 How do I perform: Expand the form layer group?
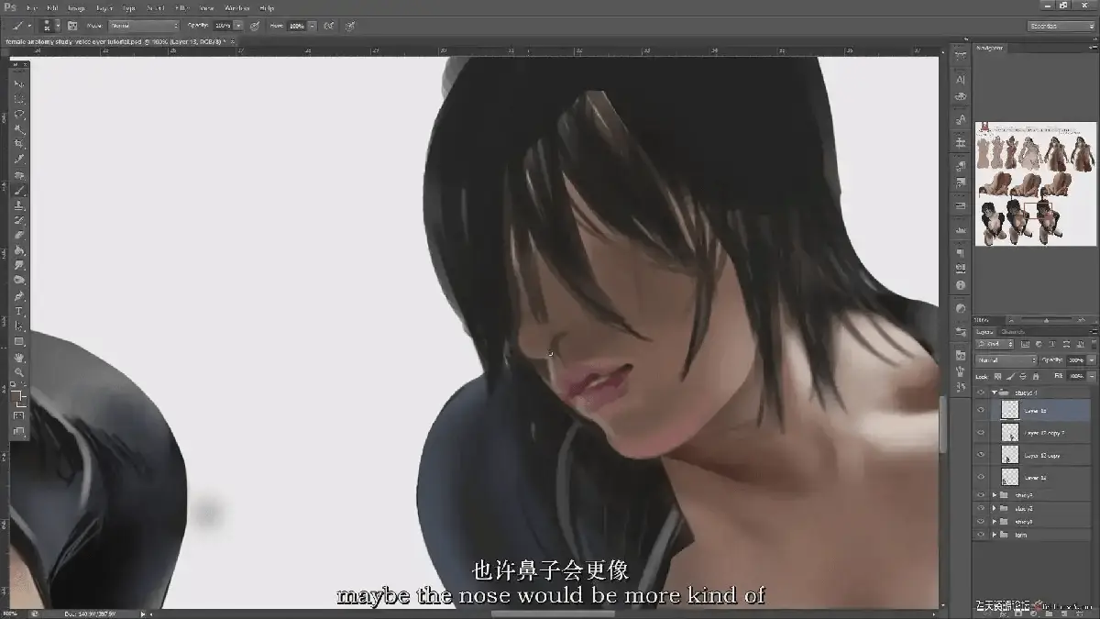click(994, 534)
